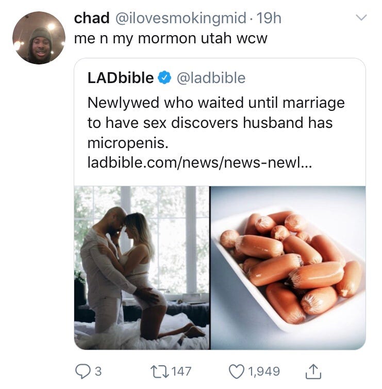
Task: Click the retweet count "147"
Action: coord(181,371)
